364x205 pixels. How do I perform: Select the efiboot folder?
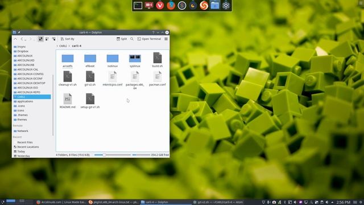90,60
